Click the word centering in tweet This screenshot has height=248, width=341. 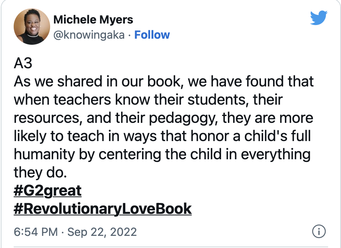tap(130, 155)
